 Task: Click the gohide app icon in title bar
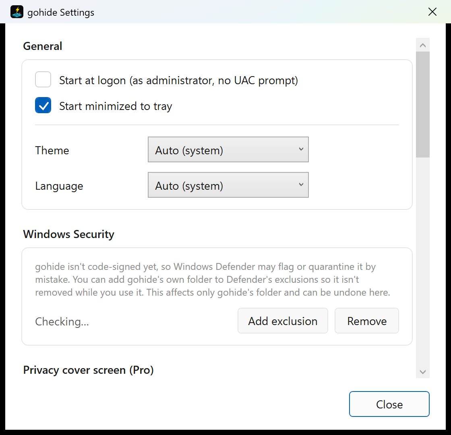coord(17,12)
